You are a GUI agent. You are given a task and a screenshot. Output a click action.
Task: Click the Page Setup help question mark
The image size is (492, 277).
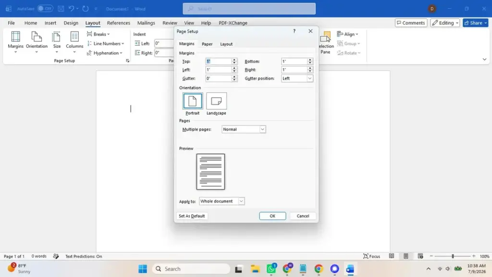pos(294,31)
